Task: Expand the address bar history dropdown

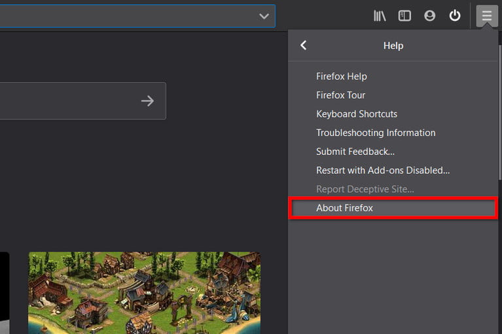Action: [264, 16]
